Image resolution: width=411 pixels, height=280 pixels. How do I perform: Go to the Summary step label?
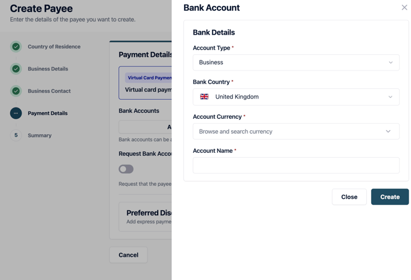point(39,136)
